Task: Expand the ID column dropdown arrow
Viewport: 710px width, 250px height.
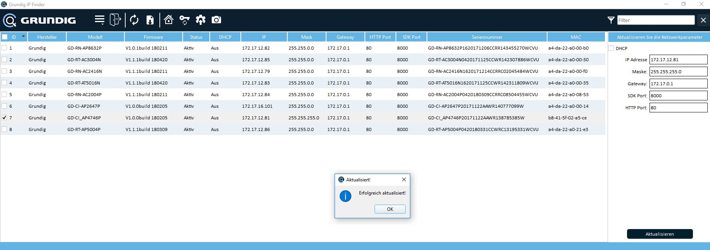Action: [x=23, y=36]
